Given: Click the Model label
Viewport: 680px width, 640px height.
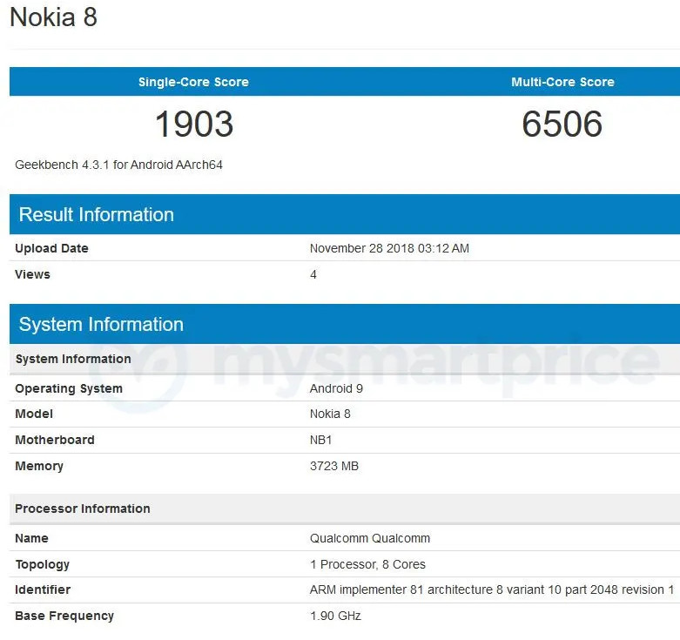Looking at the screenshot, I should pyautogui.click(x=34, y=414).
